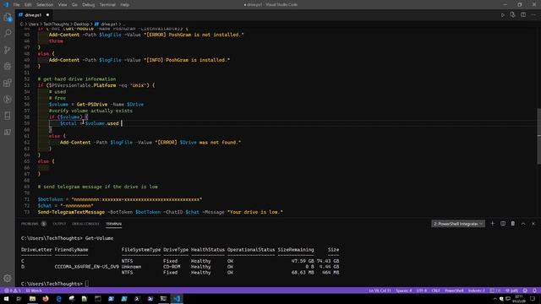
Task: Open the File menu
Action: coord(16,5)
